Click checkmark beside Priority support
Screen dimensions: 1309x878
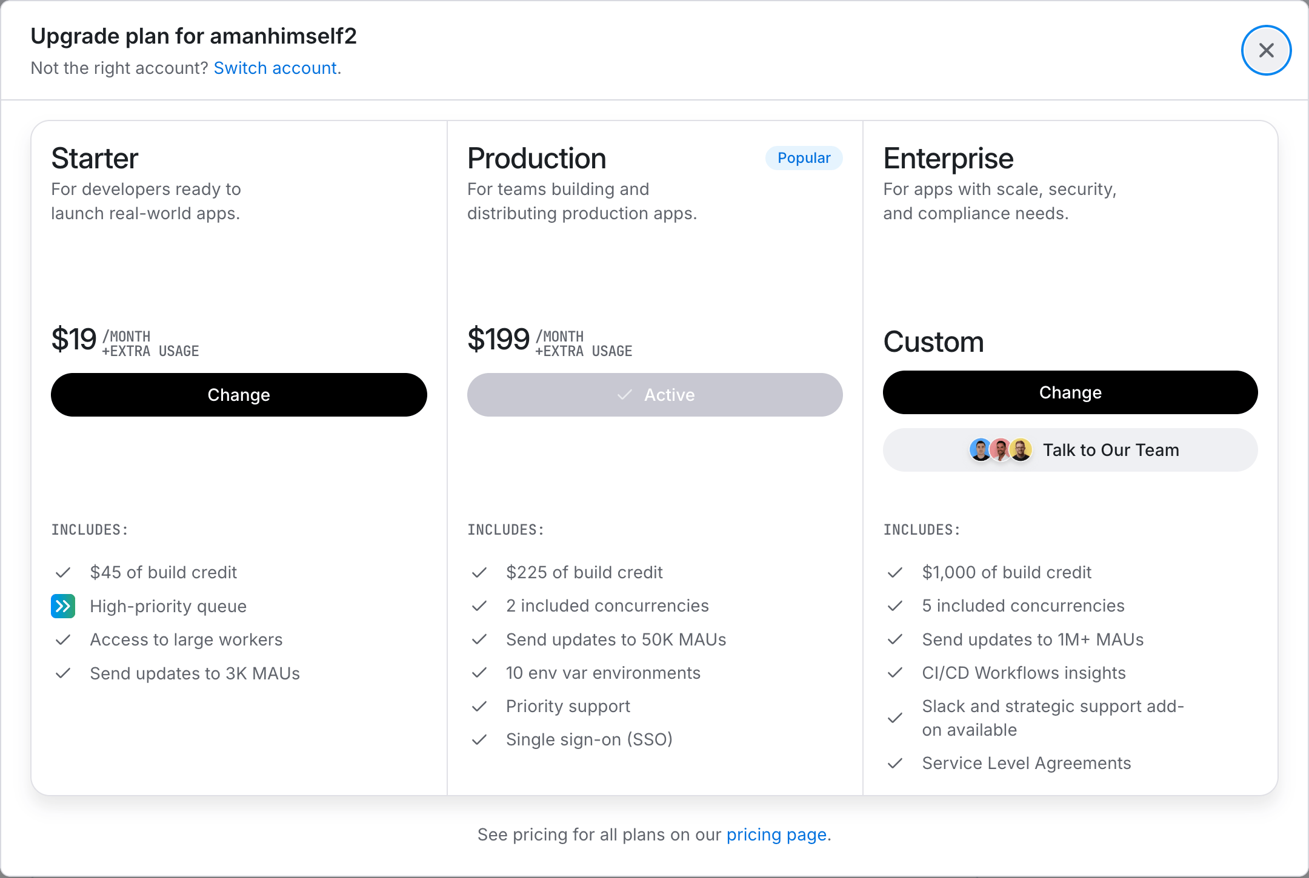[x=479, y=706]
